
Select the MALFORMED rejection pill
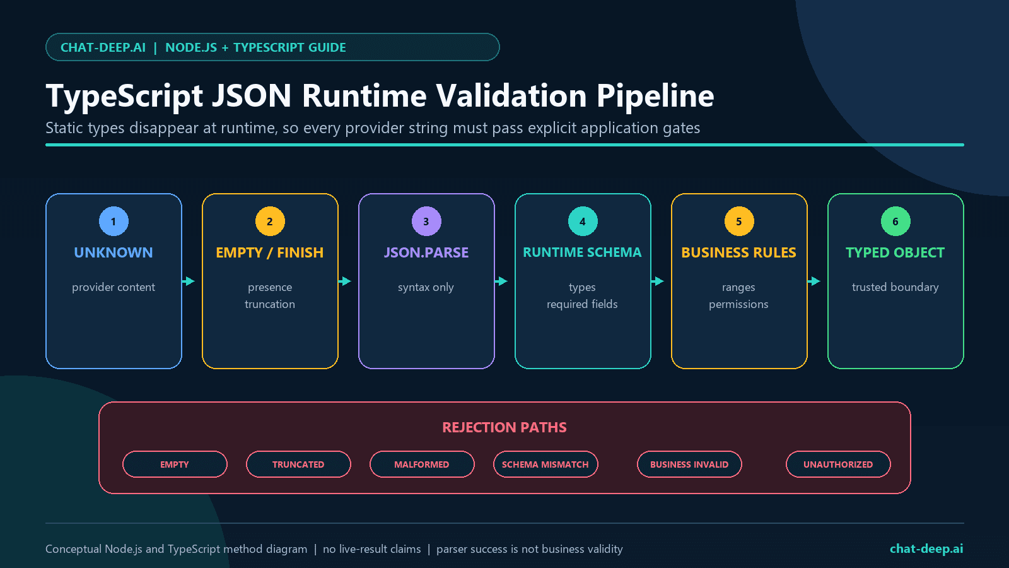click(422, 464)
